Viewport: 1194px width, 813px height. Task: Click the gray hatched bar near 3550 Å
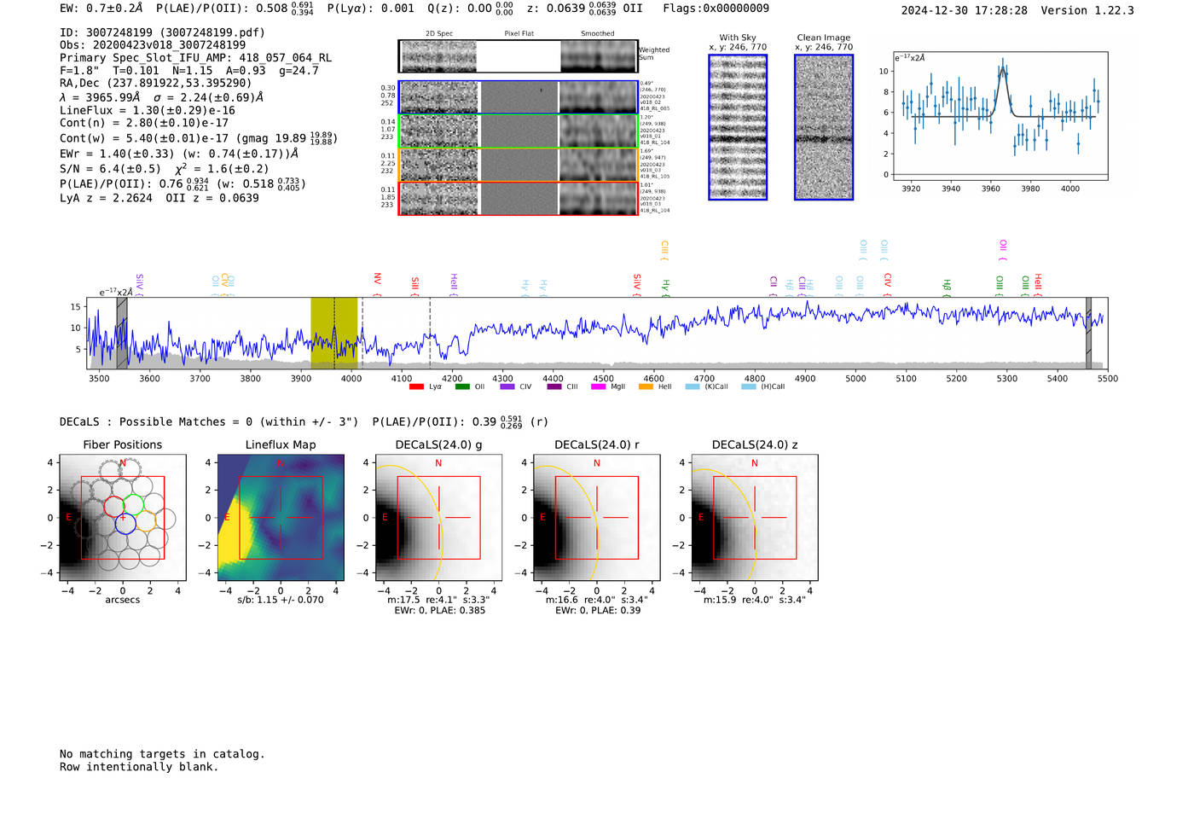tap(122, 333)
